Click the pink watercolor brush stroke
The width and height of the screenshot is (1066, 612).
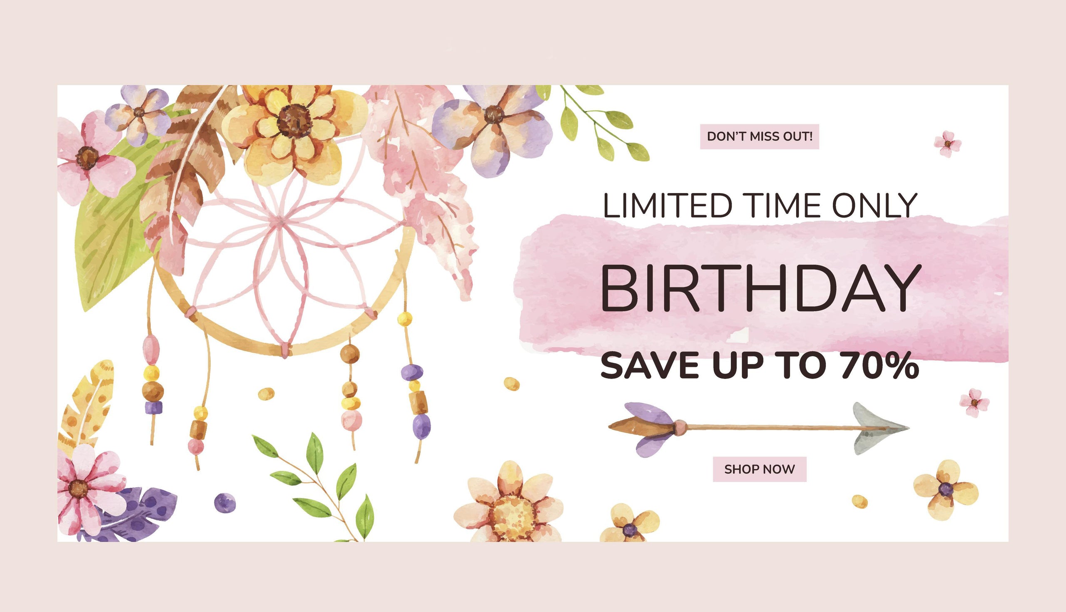pos(762,287)
